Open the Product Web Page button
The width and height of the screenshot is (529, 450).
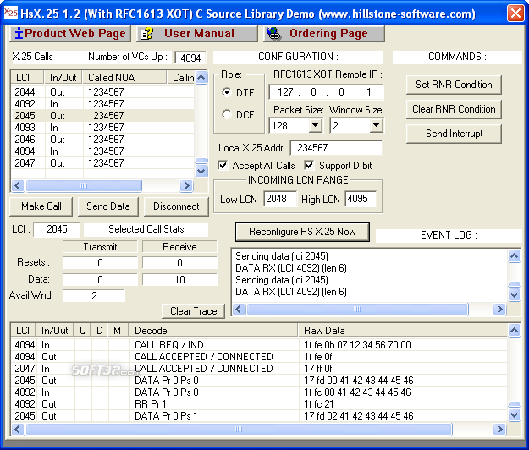[70, 34]
